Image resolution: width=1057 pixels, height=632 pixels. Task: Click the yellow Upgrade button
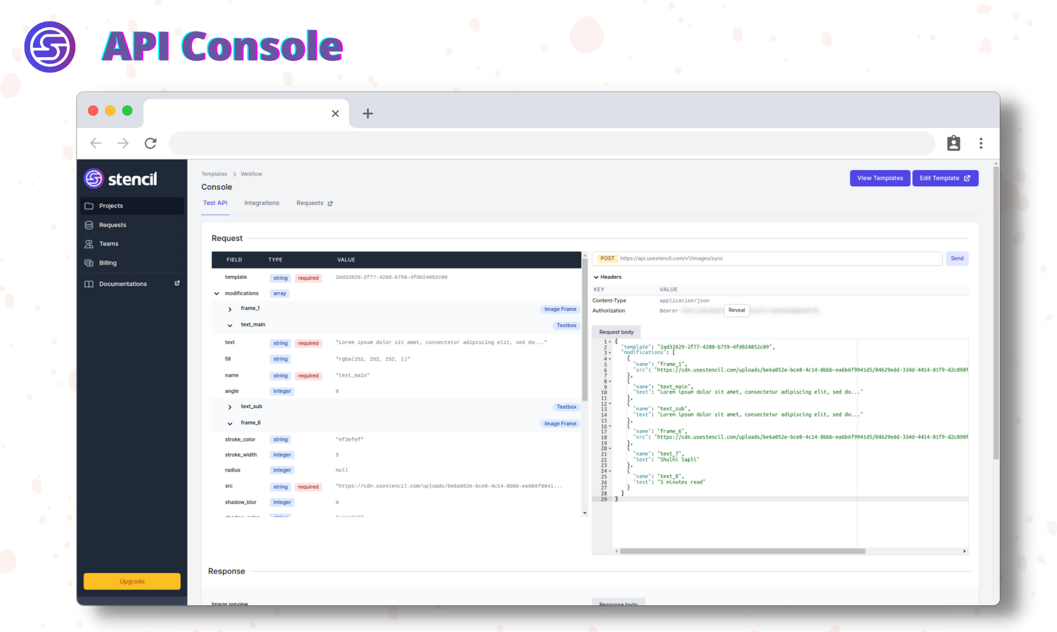coord(132,581)
